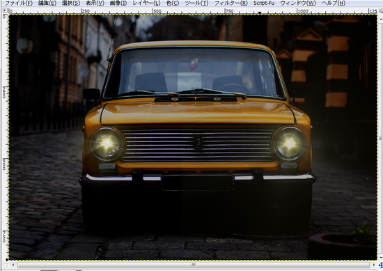Open the ウィンドウ(W) menu

pos(298,3)
